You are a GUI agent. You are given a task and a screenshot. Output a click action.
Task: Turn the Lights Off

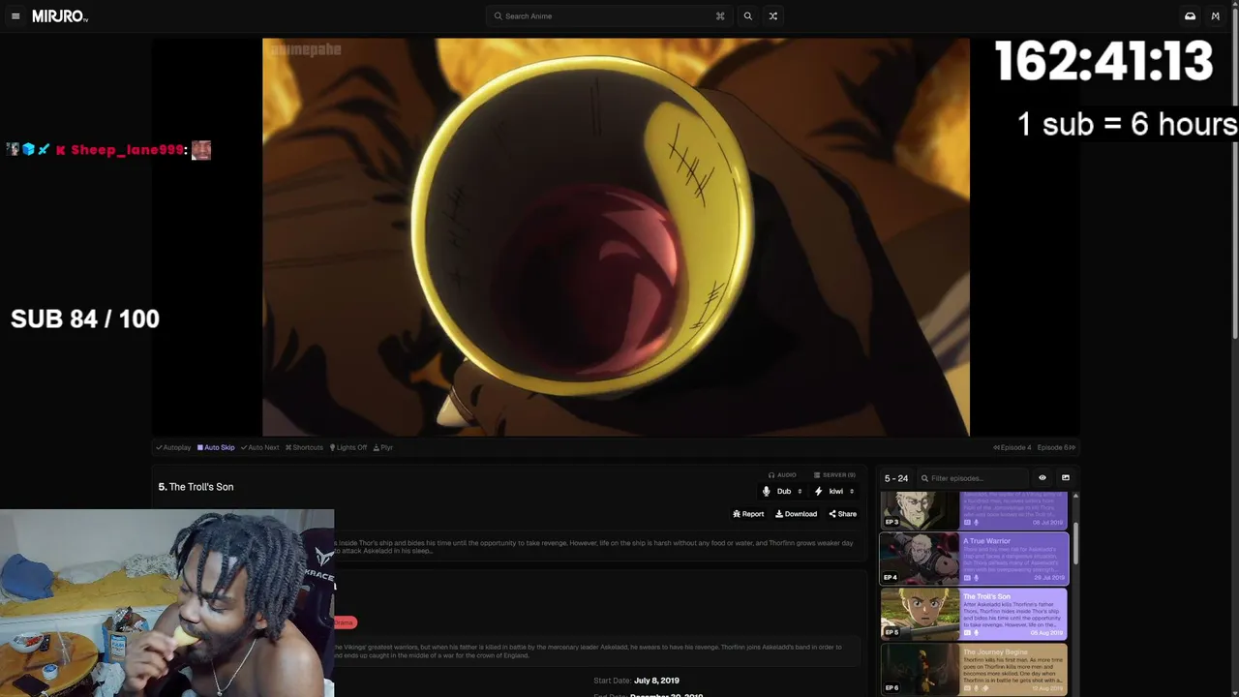(x=348, y=447)
